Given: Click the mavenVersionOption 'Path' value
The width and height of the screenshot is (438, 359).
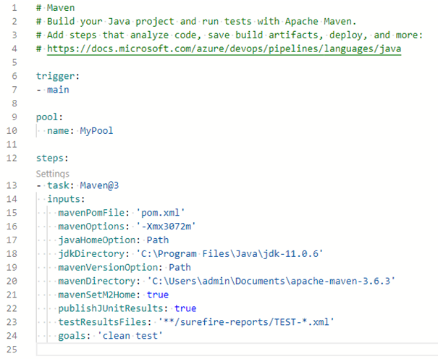Looking at the screenshot, I should pyautogui.click(x=180, y=267).
